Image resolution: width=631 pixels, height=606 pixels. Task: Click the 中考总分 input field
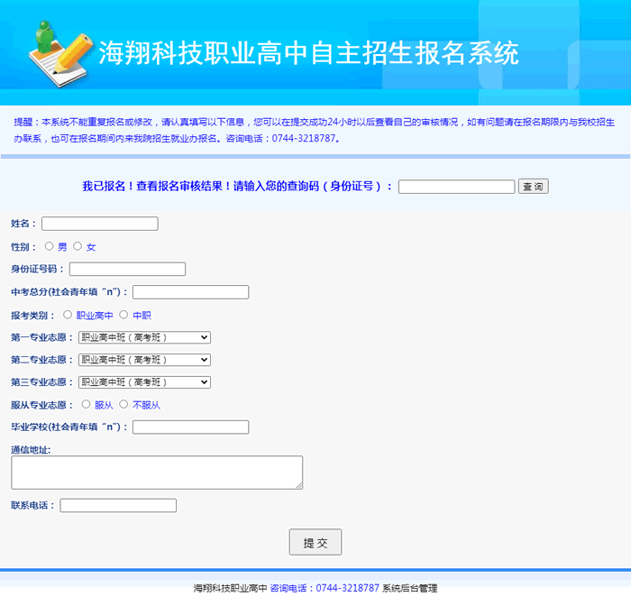tap(191, 292)
